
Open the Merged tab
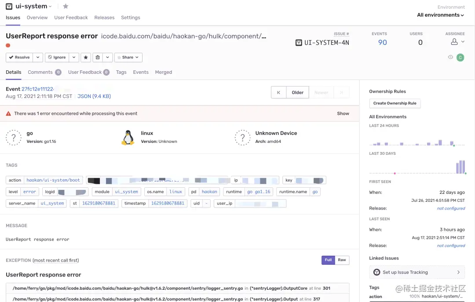coord(164,72)
